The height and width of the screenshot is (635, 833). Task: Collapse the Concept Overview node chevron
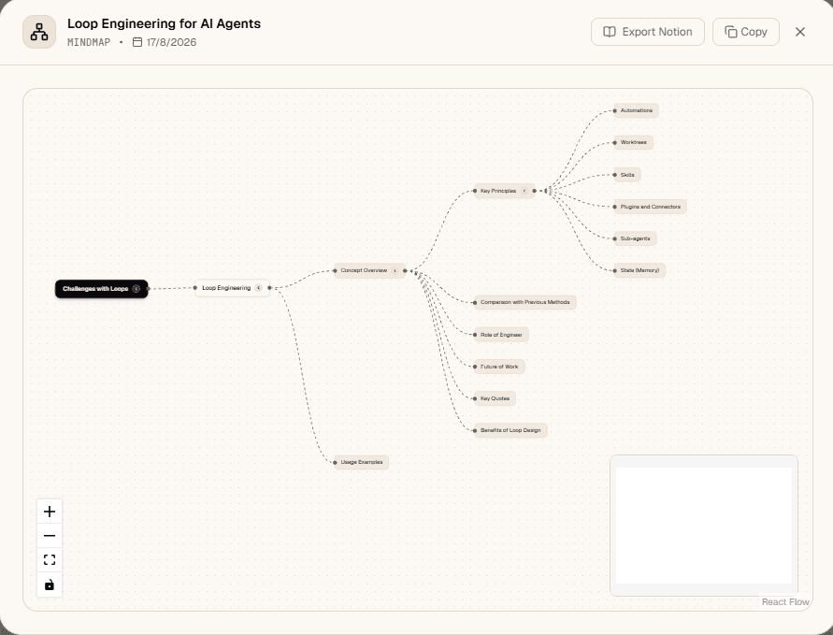pyautogui.click(x=395, y=270)
